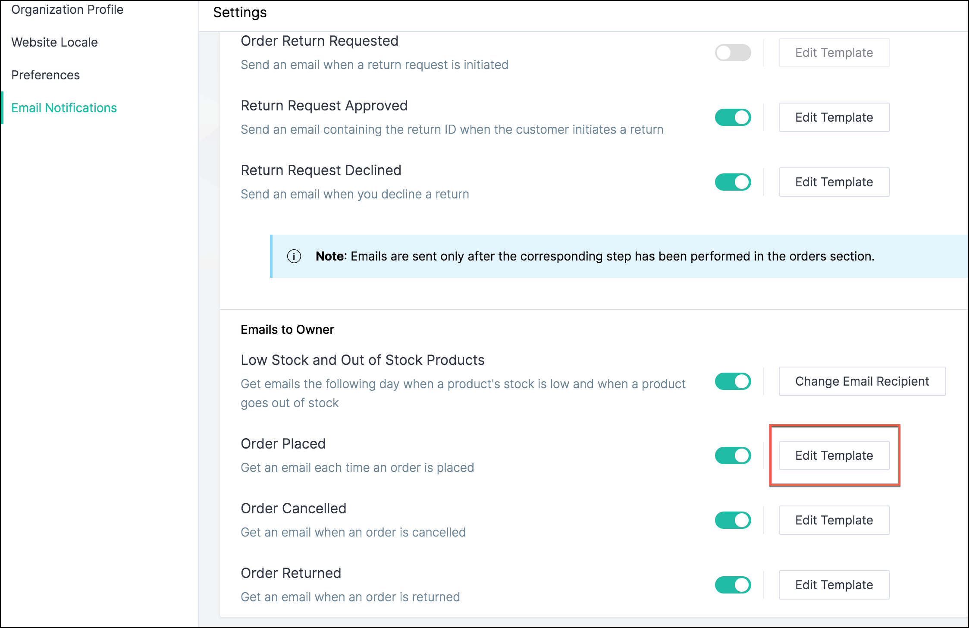Turn off Return Request Declined toggle
Image resolution: width=969 pixels, height=628 pixels.
(733, 182)
